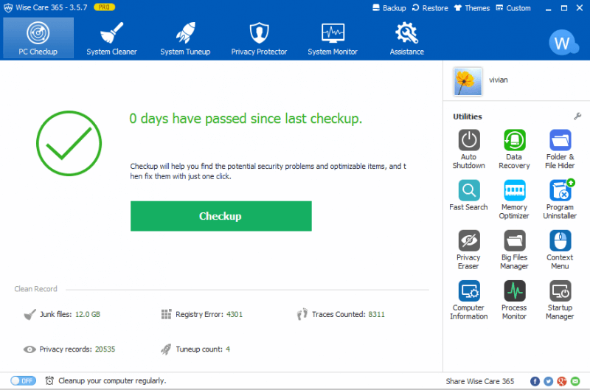This screenshot has width=590, height=390.
Task: Open Startup Manager
Action: pos(560,291)
